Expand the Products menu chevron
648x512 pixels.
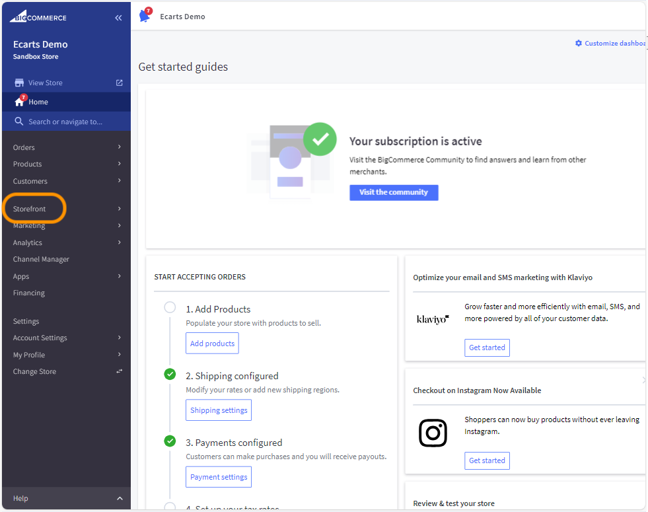tap(119, 164)
